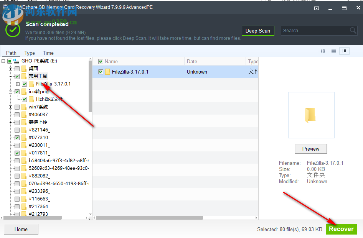Switch to the Time tab
The image size is (363, 238).
[x=48, y=53]
